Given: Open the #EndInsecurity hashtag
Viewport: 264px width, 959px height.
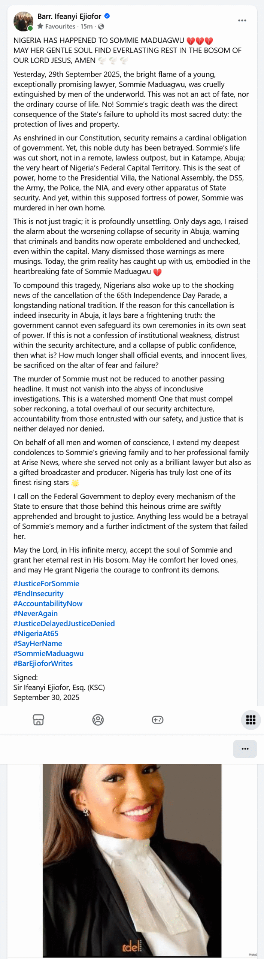Looking at the screenshot, I should pyautogui.click(x=38, y=594).
